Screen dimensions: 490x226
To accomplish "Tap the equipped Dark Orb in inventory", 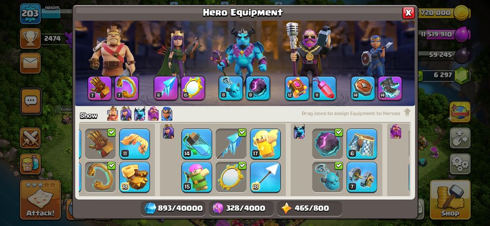I will pos(327,144).
